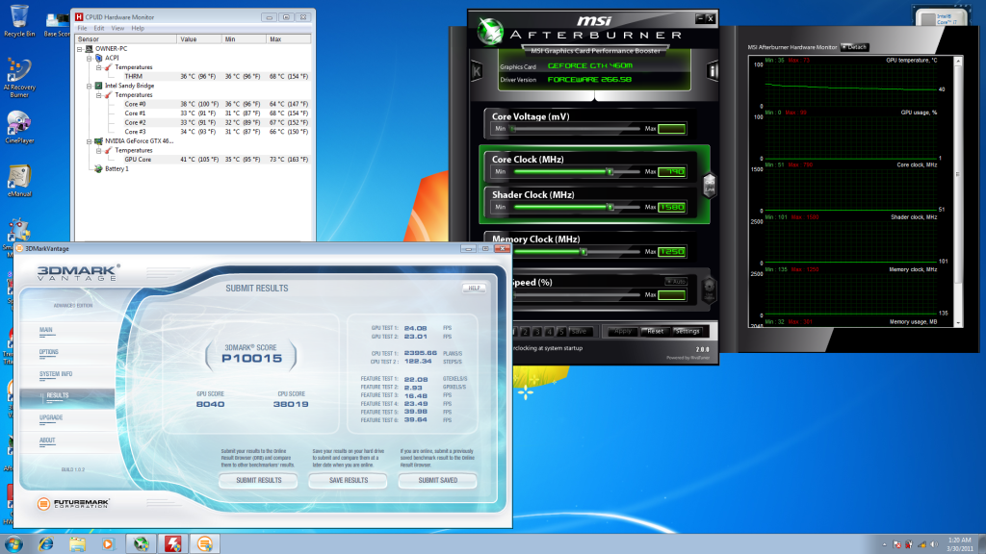
Task: Open Windows Media Player from taskbar
Action: click(108, 544)
